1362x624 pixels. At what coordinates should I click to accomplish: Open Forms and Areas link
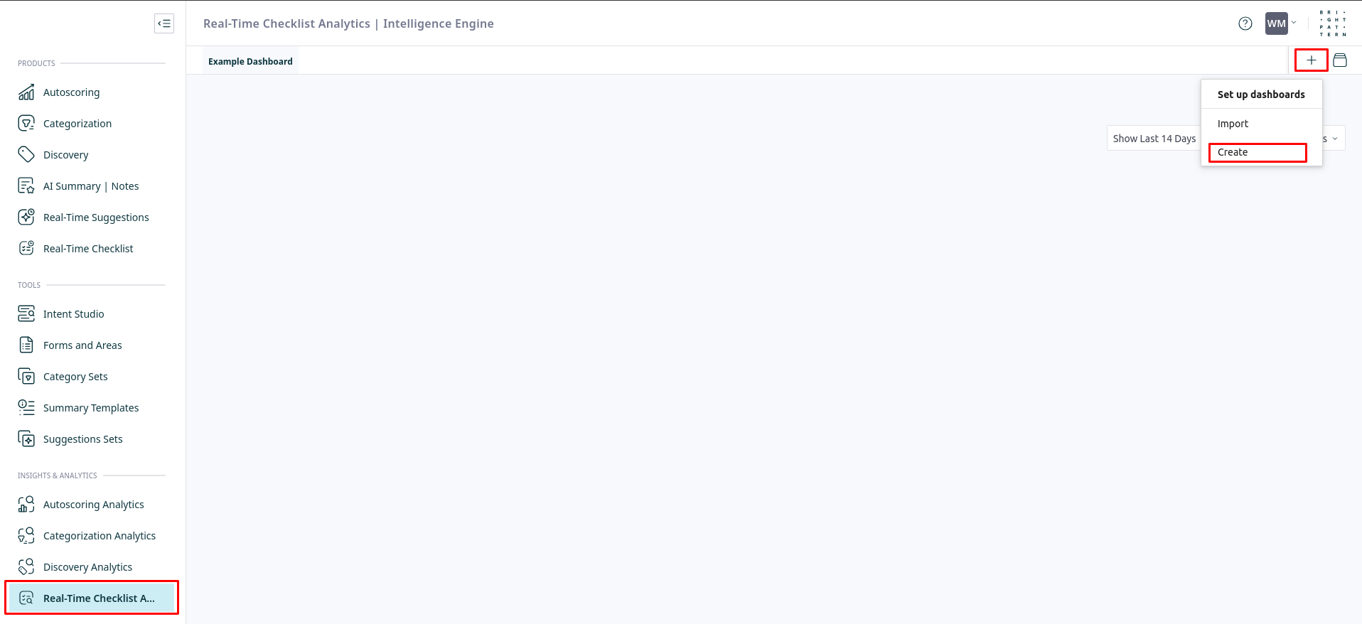pos(82,345)
